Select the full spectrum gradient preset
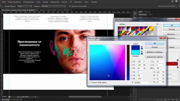The height and width of the screenshot is (101, 180). (138, 33)
